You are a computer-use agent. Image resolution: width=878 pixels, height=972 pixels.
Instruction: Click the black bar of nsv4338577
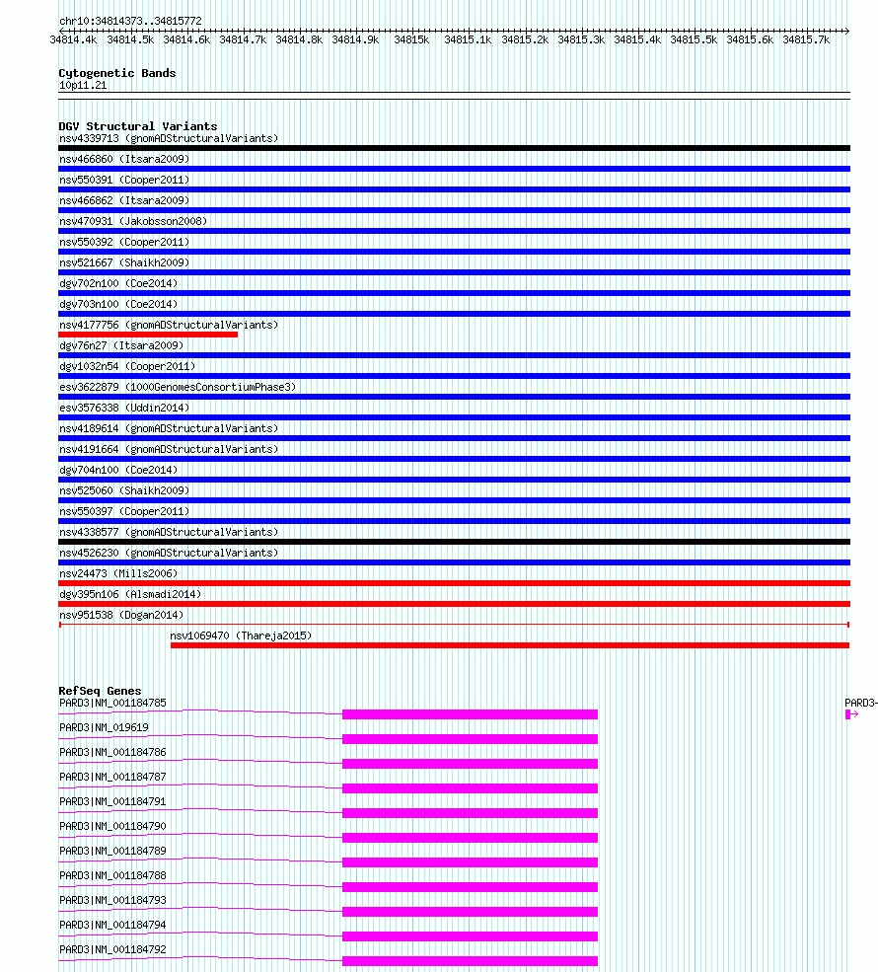(454, 542)
